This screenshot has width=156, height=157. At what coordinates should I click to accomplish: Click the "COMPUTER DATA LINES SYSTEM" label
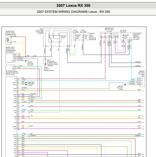click(31, 84)
